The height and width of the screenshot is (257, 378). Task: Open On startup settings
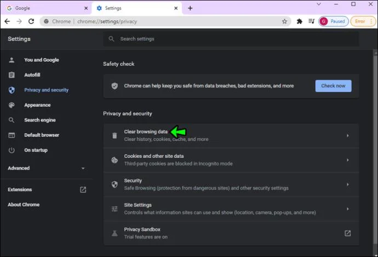click(36, 150)
